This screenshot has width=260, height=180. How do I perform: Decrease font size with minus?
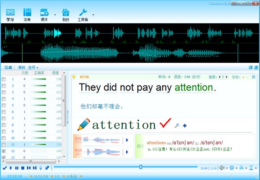point(247,77)
